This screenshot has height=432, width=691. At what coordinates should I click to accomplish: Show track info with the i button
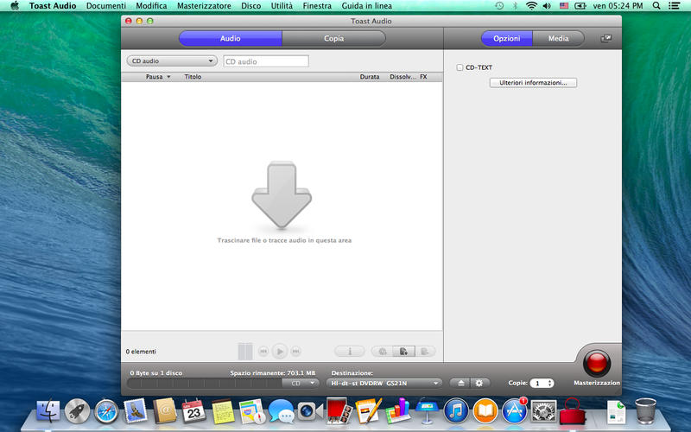(350, 352)
